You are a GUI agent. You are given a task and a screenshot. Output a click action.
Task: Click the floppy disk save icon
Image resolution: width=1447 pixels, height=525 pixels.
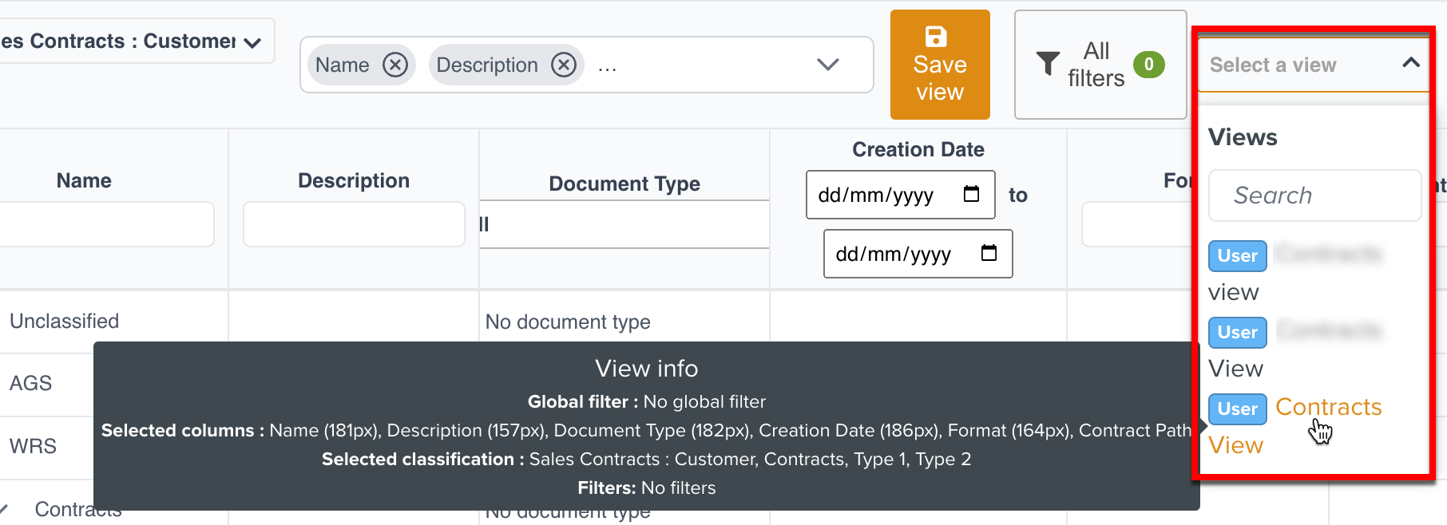[x=936, y=37]
